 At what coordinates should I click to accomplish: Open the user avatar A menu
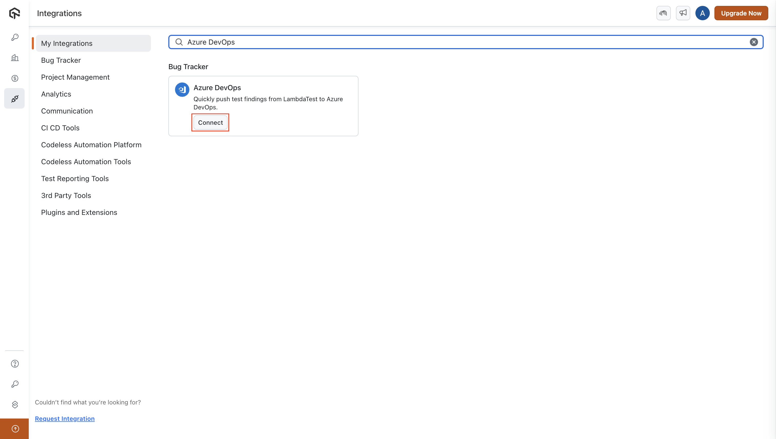702,13
